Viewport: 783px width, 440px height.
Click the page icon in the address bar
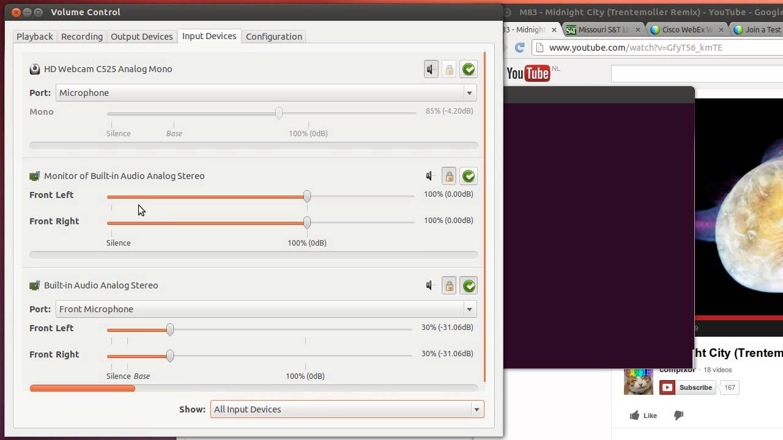541,48
